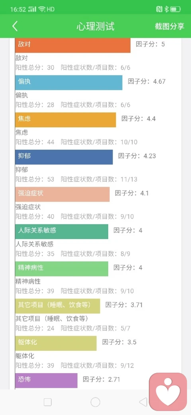
Task: Tap Android home circle button
Action: (95, 402)
